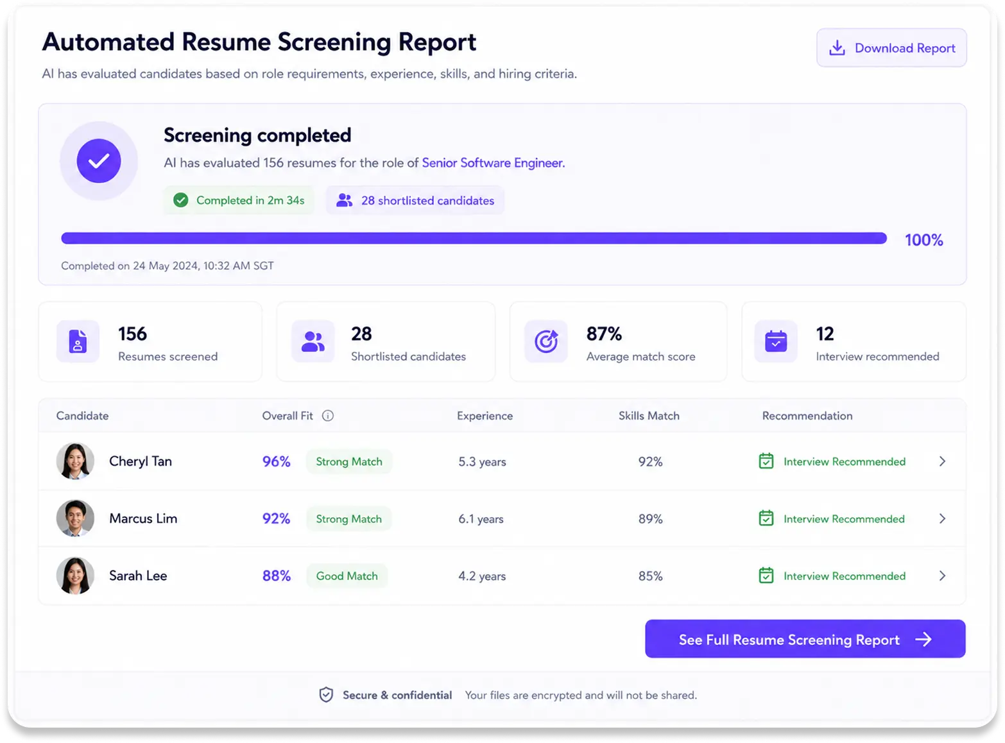Click Cheryl Tan's Strong Match tag
The image size is (1005, 743).
349,461
